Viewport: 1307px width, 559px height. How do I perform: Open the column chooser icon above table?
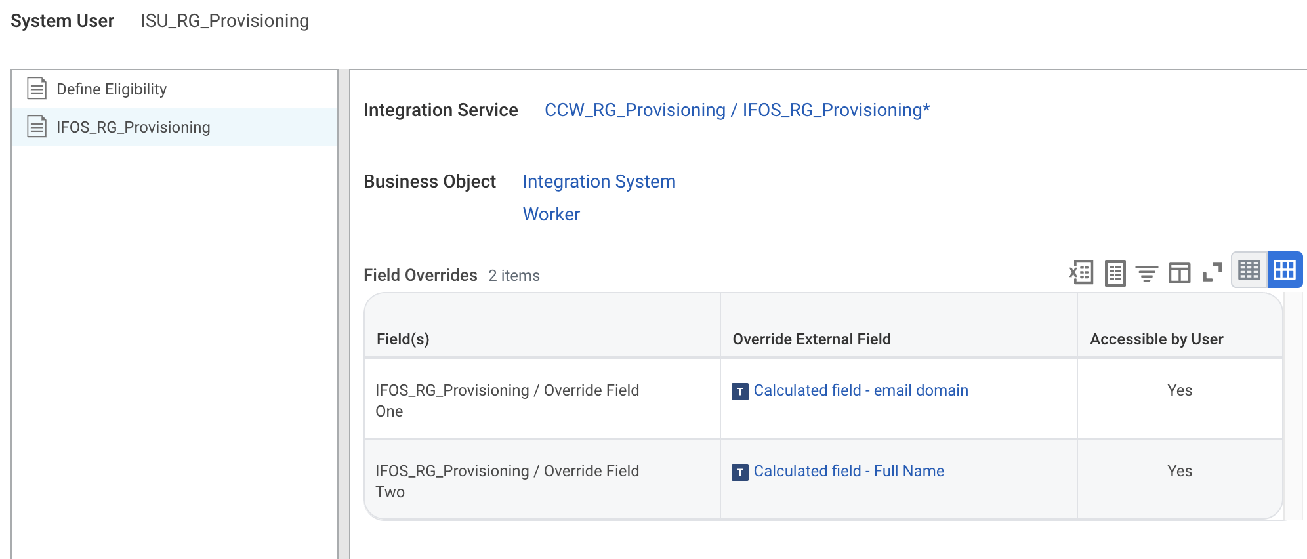pos(1179,273)
